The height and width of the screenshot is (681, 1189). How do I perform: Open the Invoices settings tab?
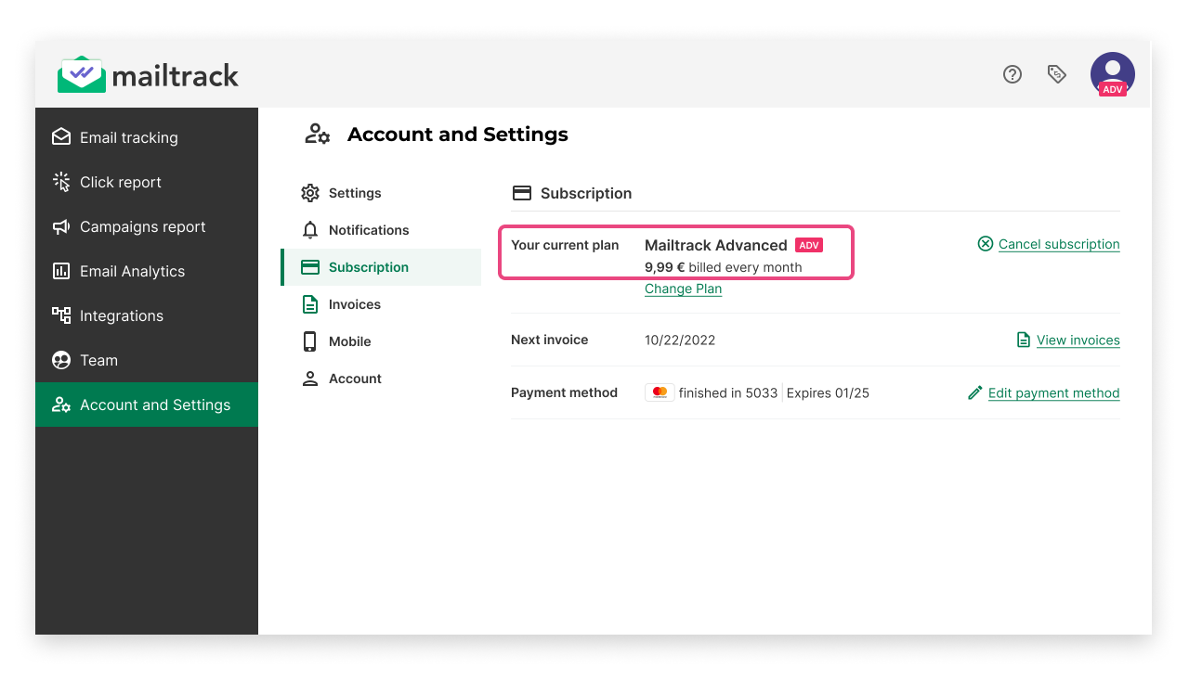click(x=354, y=304)
